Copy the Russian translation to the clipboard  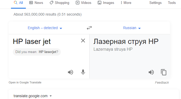click(x=164, y=72)
